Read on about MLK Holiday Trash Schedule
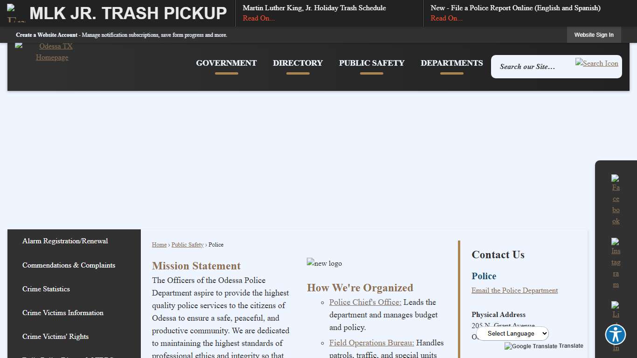637x358 pixels. 258,18
